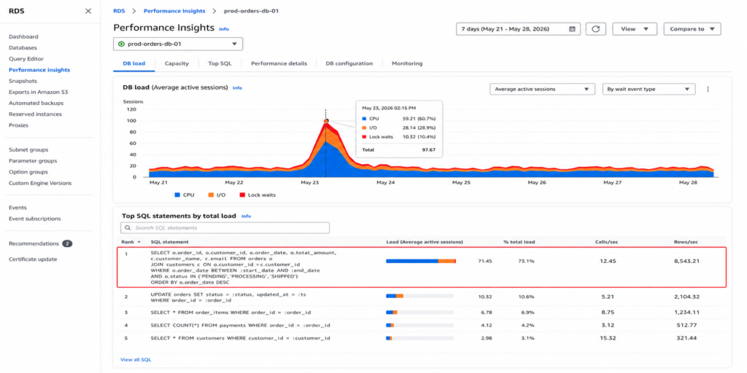747x373 pixels.
Task: Switch to the Top SQL tab
Action: (x=220, y=63)
